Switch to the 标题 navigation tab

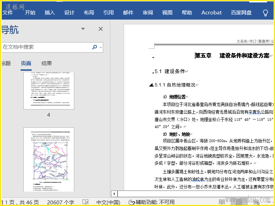click(6, 64)
